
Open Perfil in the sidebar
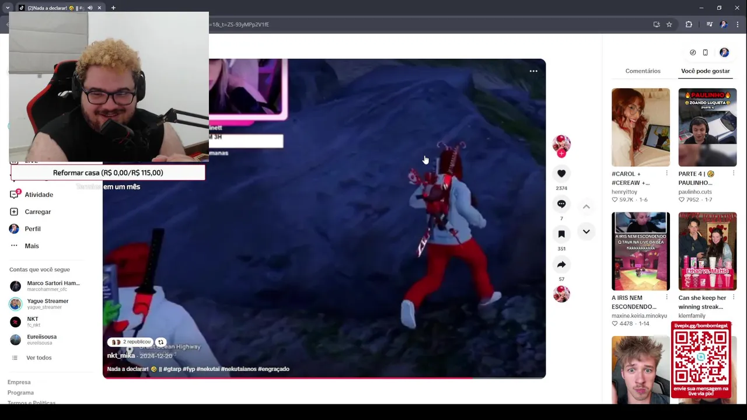pos(32,229)
